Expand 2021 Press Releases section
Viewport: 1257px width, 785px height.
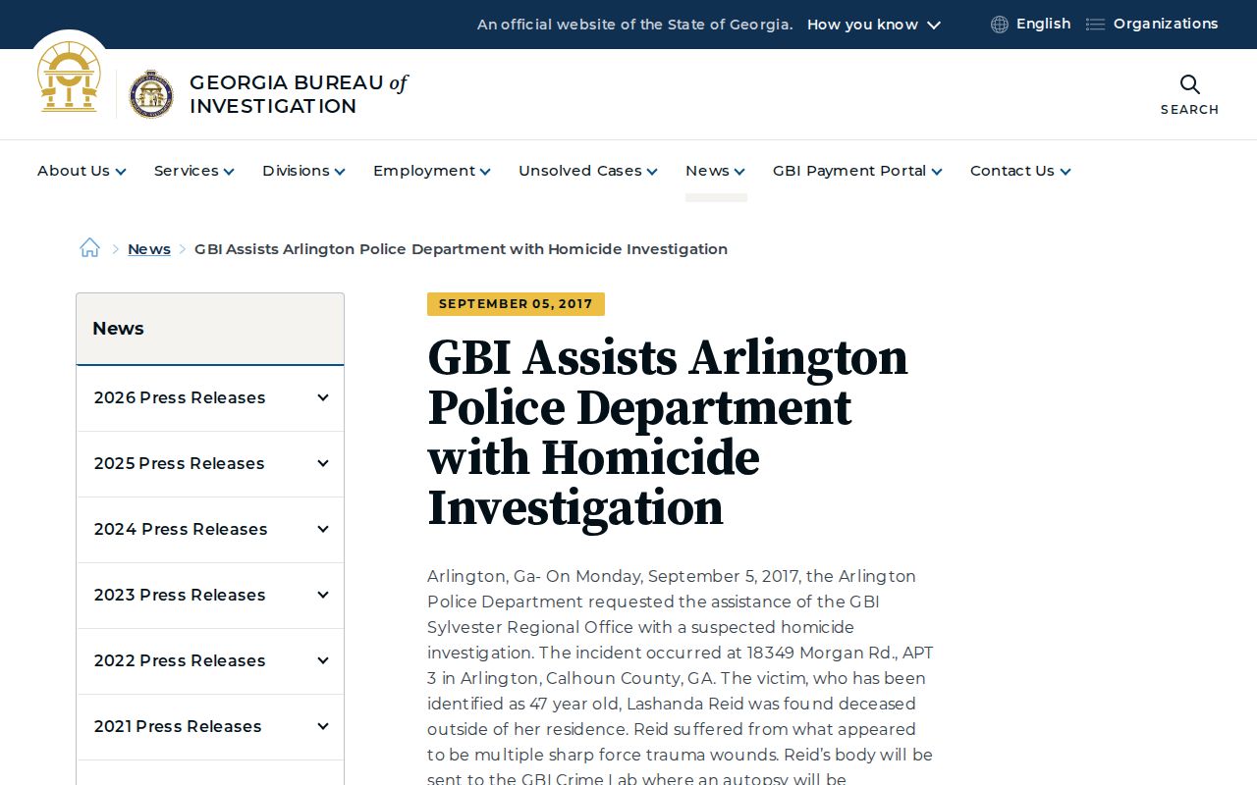(323, 727)
